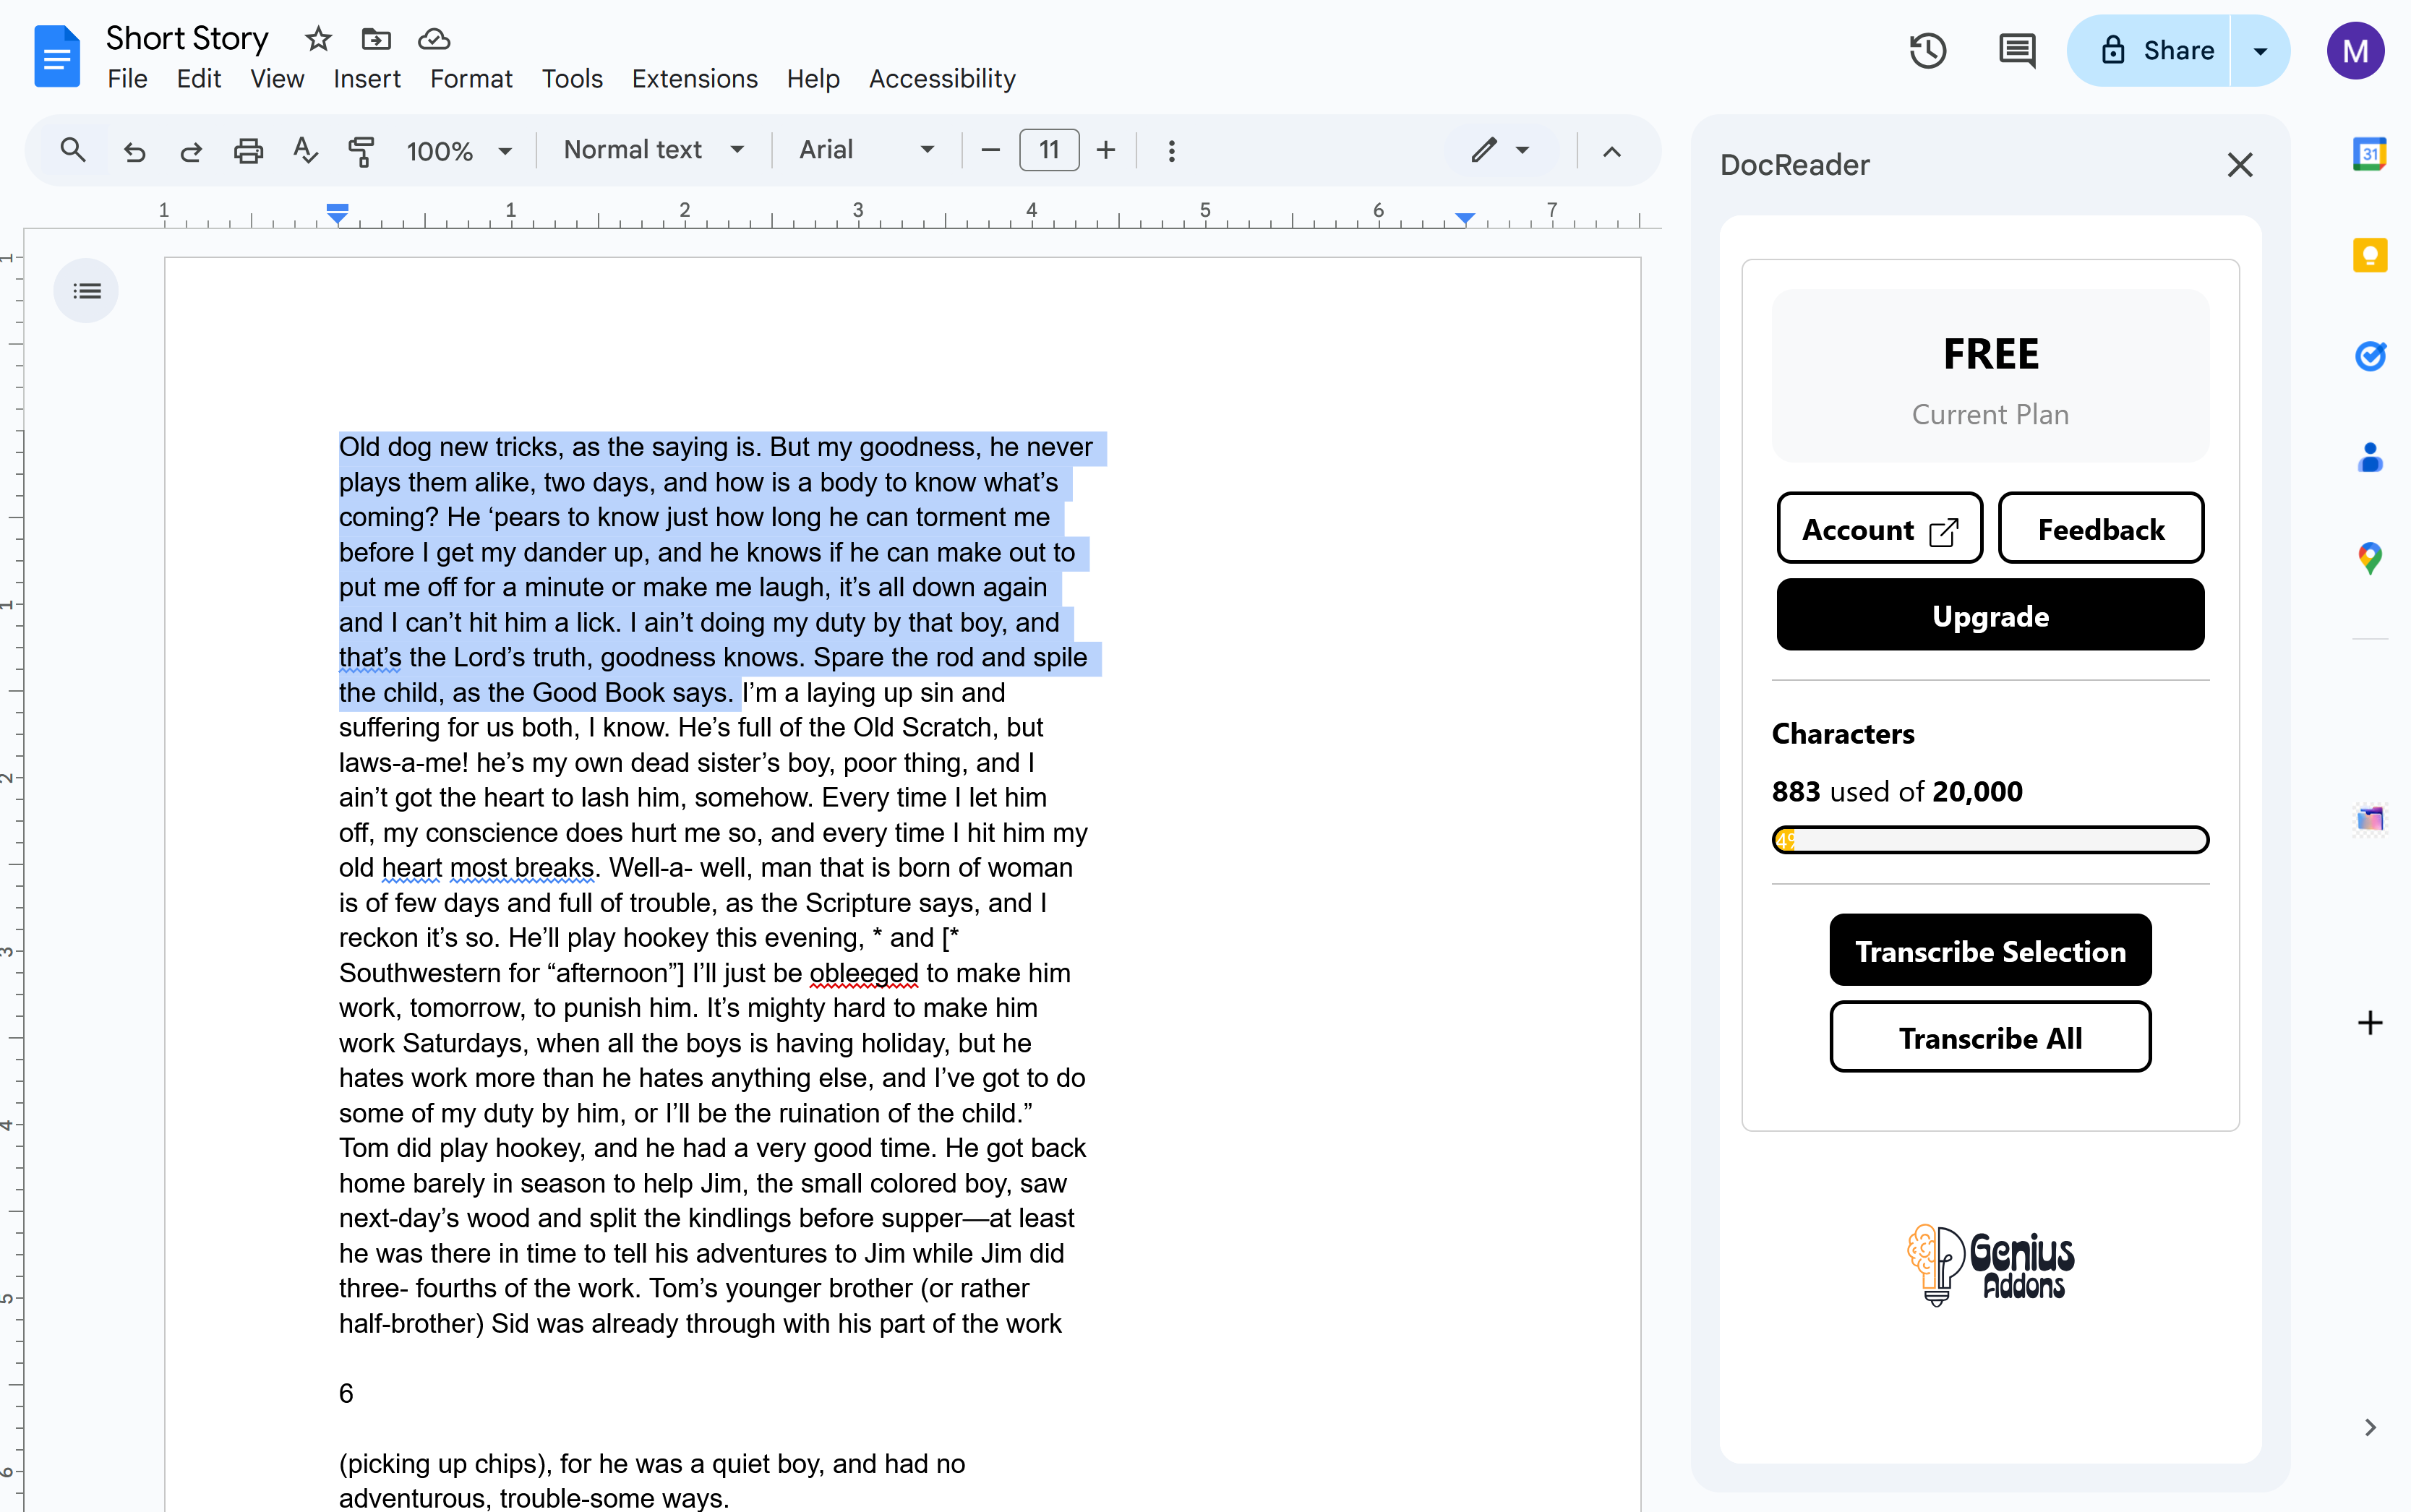Redo the last action
The width and height of the screenshot is (2411, 1512).
pos(191,151)
